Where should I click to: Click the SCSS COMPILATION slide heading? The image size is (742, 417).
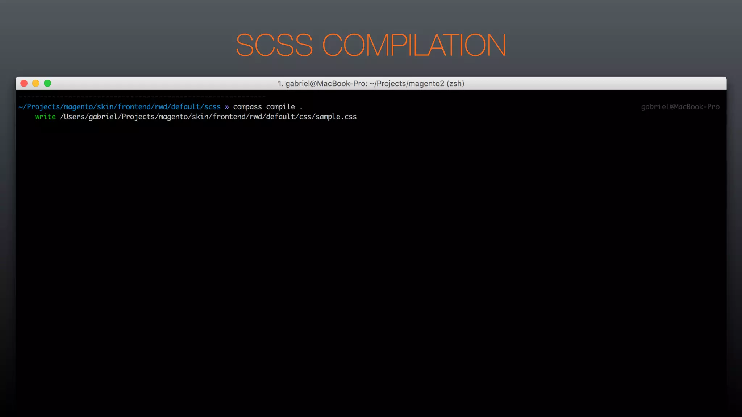pos(371,45)
